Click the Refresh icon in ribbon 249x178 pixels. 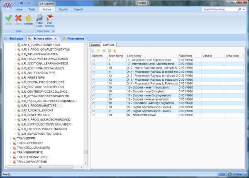point(28,18)
